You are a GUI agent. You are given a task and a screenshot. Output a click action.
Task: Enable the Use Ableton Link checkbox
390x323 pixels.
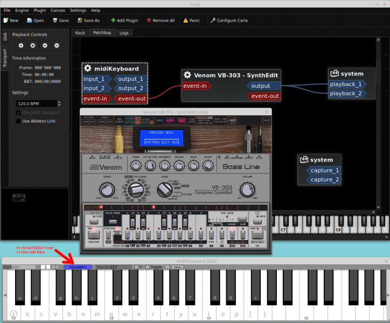point(18,121)
